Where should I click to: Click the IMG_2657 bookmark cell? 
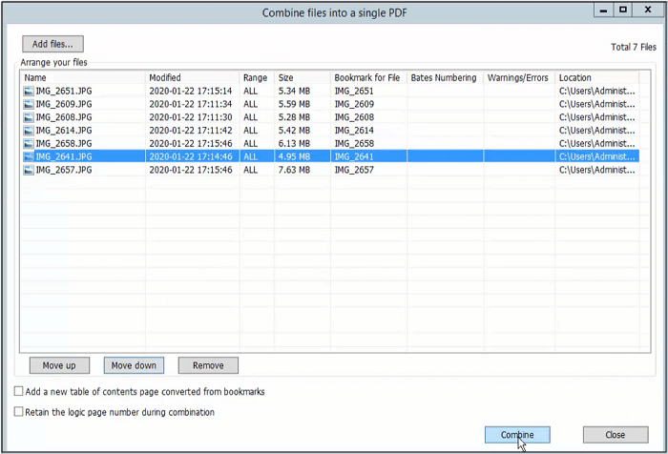(x=354, y=170)
